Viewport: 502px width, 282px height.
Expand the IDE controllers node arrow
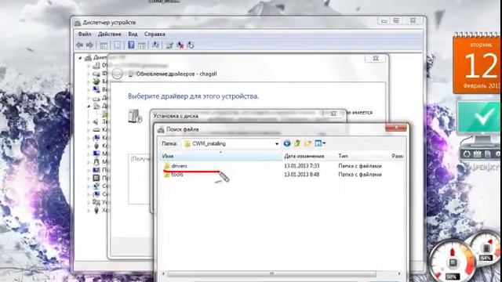[89, 74]
